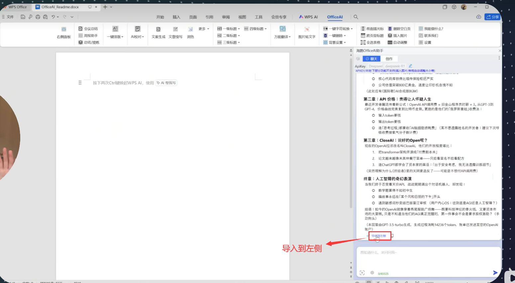Viewport: 515px width, 283px height.
Task: Click the 分享 share button
Action: coord(492,17)
